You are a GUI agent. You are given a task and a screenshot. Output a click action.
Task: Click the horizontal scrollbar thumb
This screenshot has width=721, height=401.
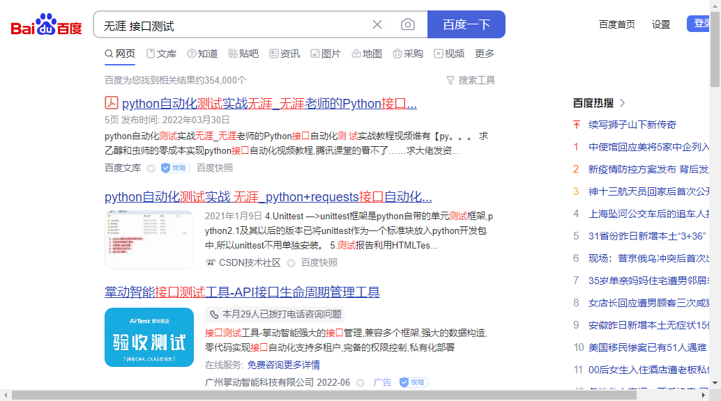(324, 395)
